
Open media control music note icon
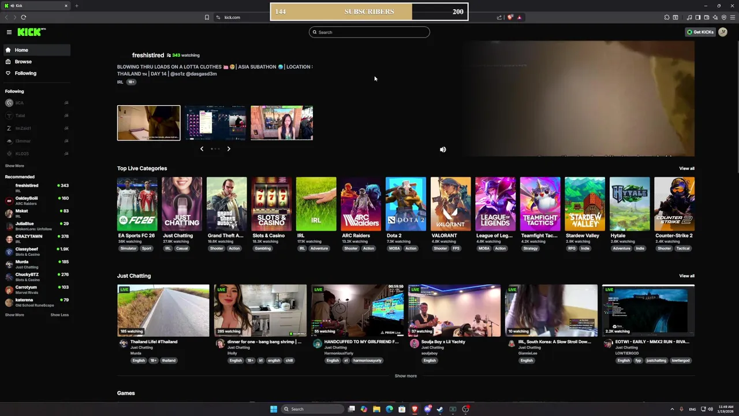689,17
